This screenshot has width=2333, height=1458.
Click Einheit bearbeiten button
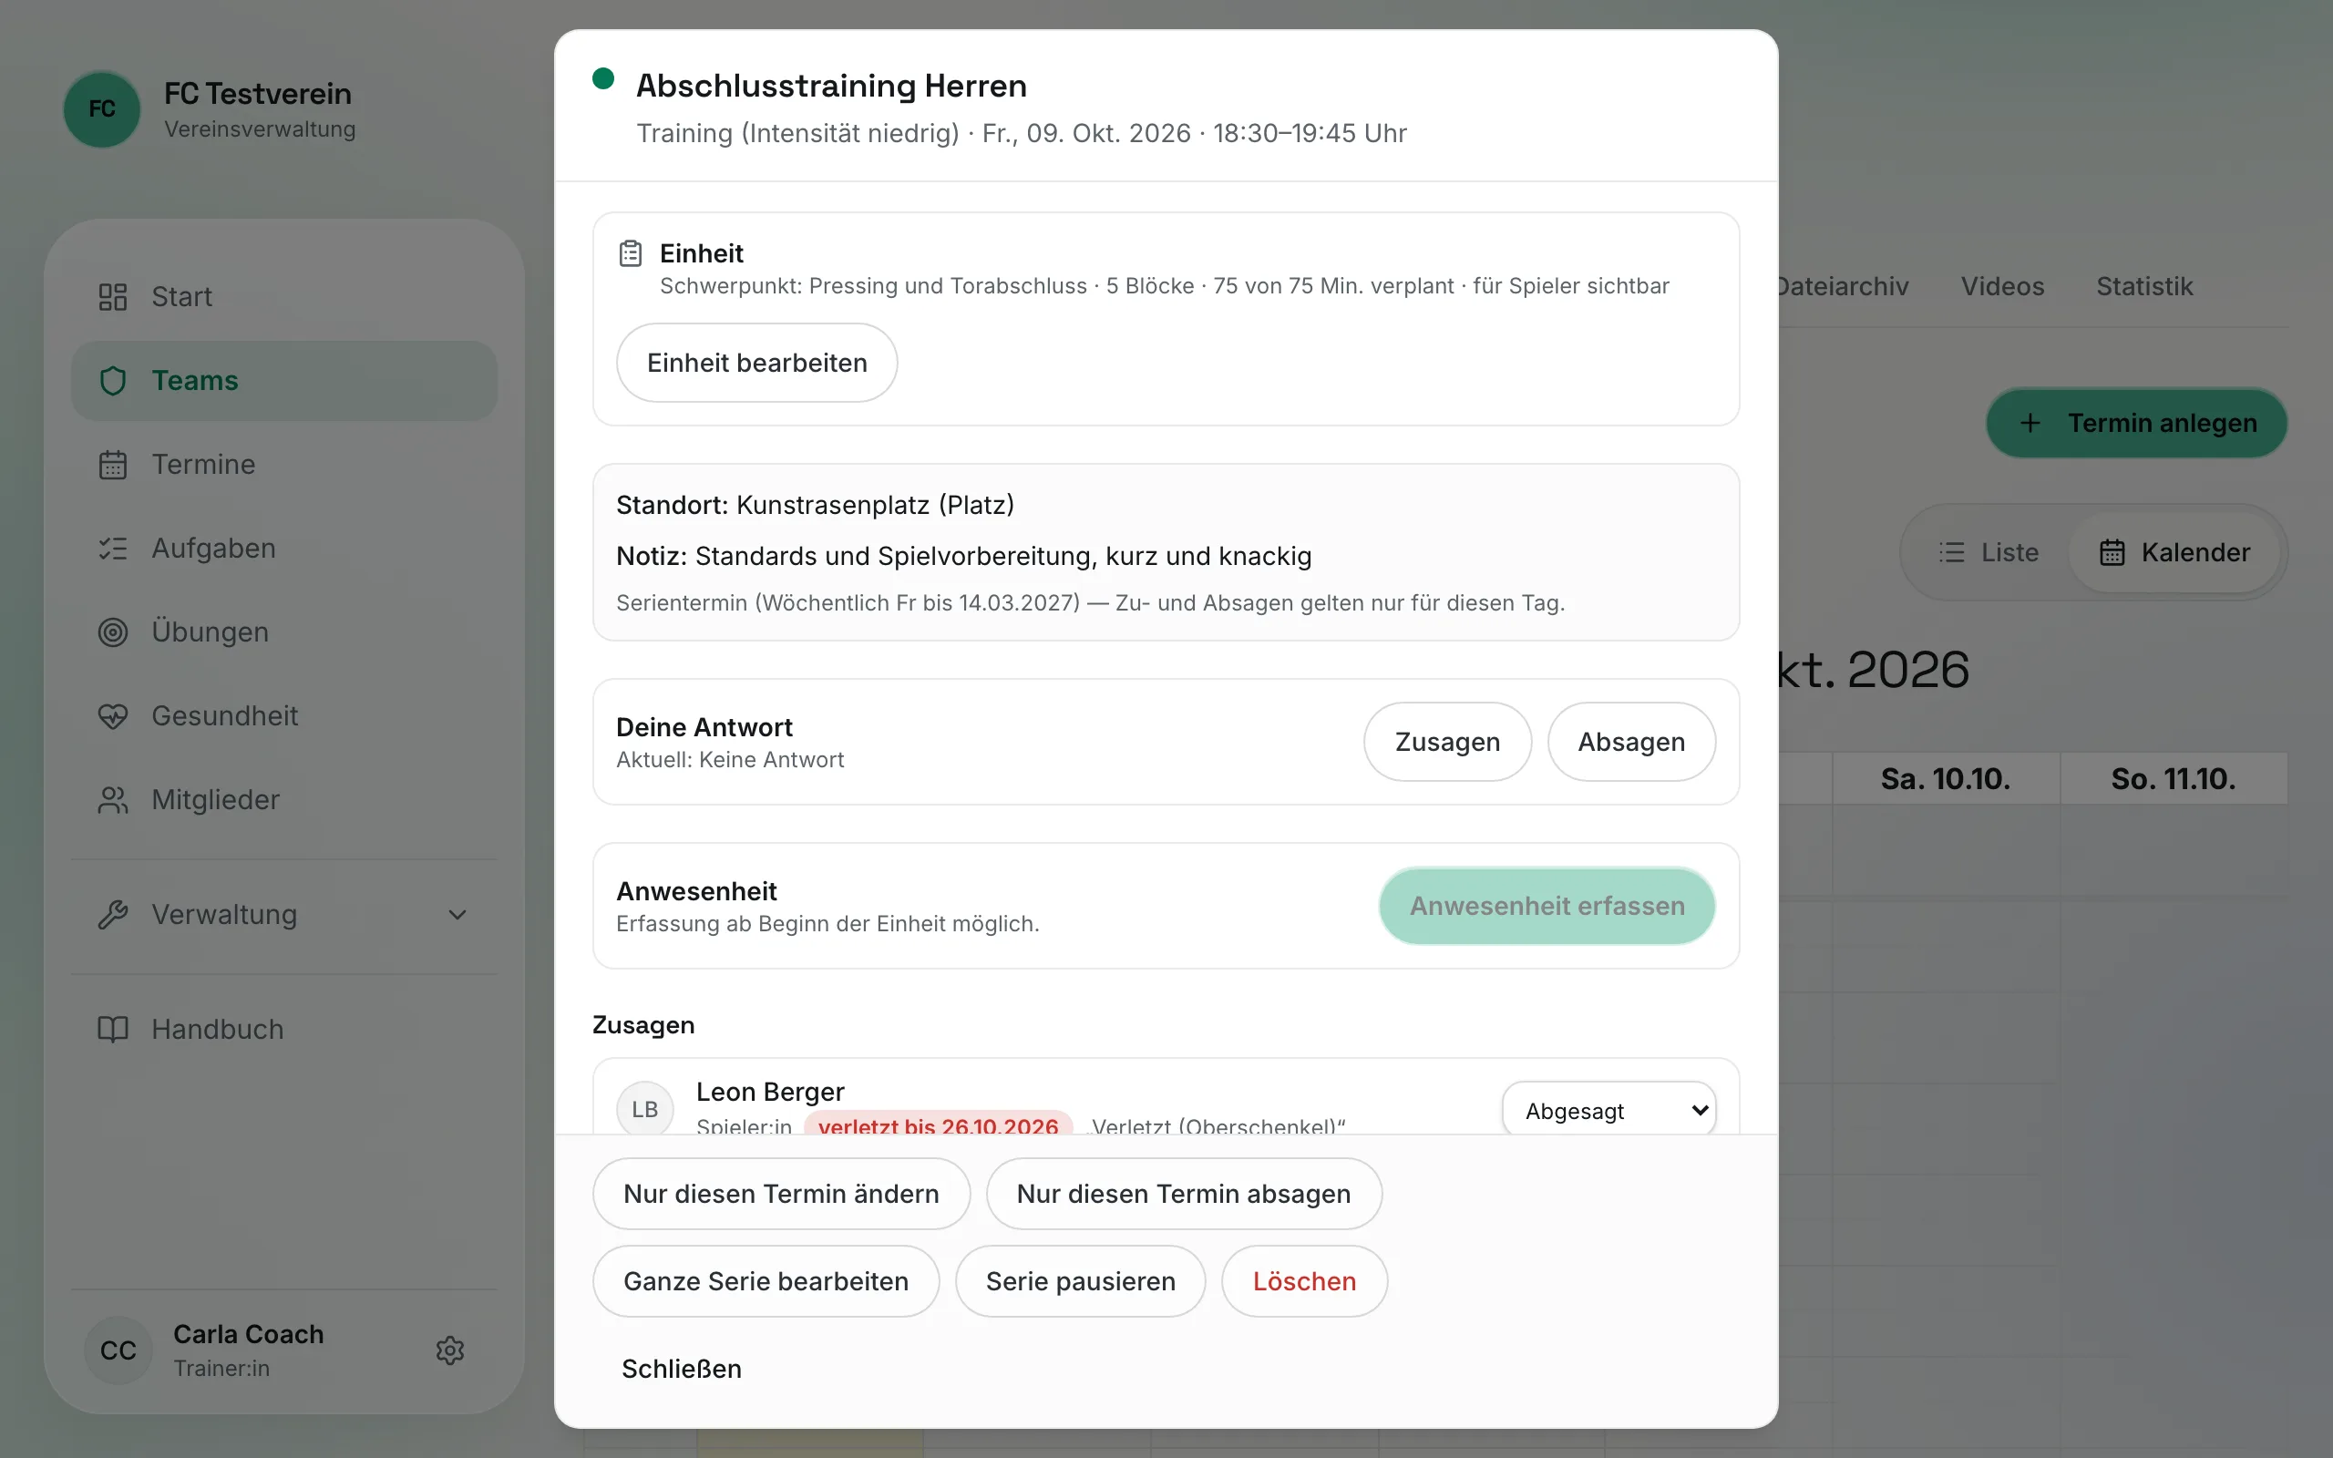coord(756,363)
